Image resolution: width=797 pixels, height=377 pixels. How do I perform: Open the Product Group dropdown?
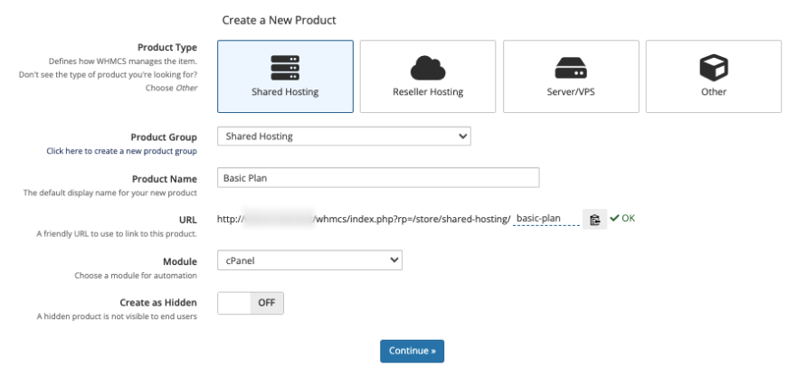(344, 137)
